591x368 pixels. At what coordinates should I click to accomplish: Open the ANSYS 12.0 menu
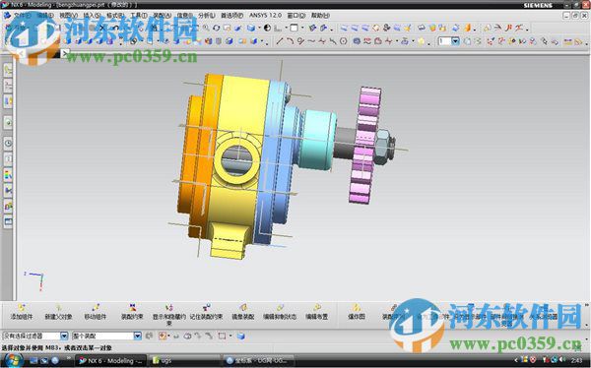(x=265, y=16)
